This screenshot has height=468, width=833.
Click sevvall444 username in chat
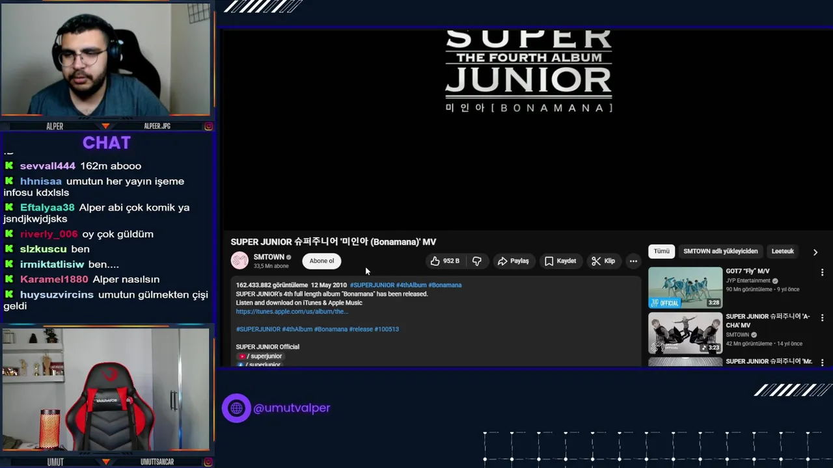tap(48, 166)
